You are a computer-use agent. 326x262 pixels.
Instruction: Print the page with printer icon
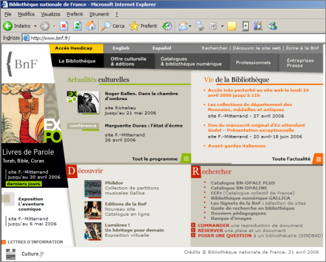(199, 26)
